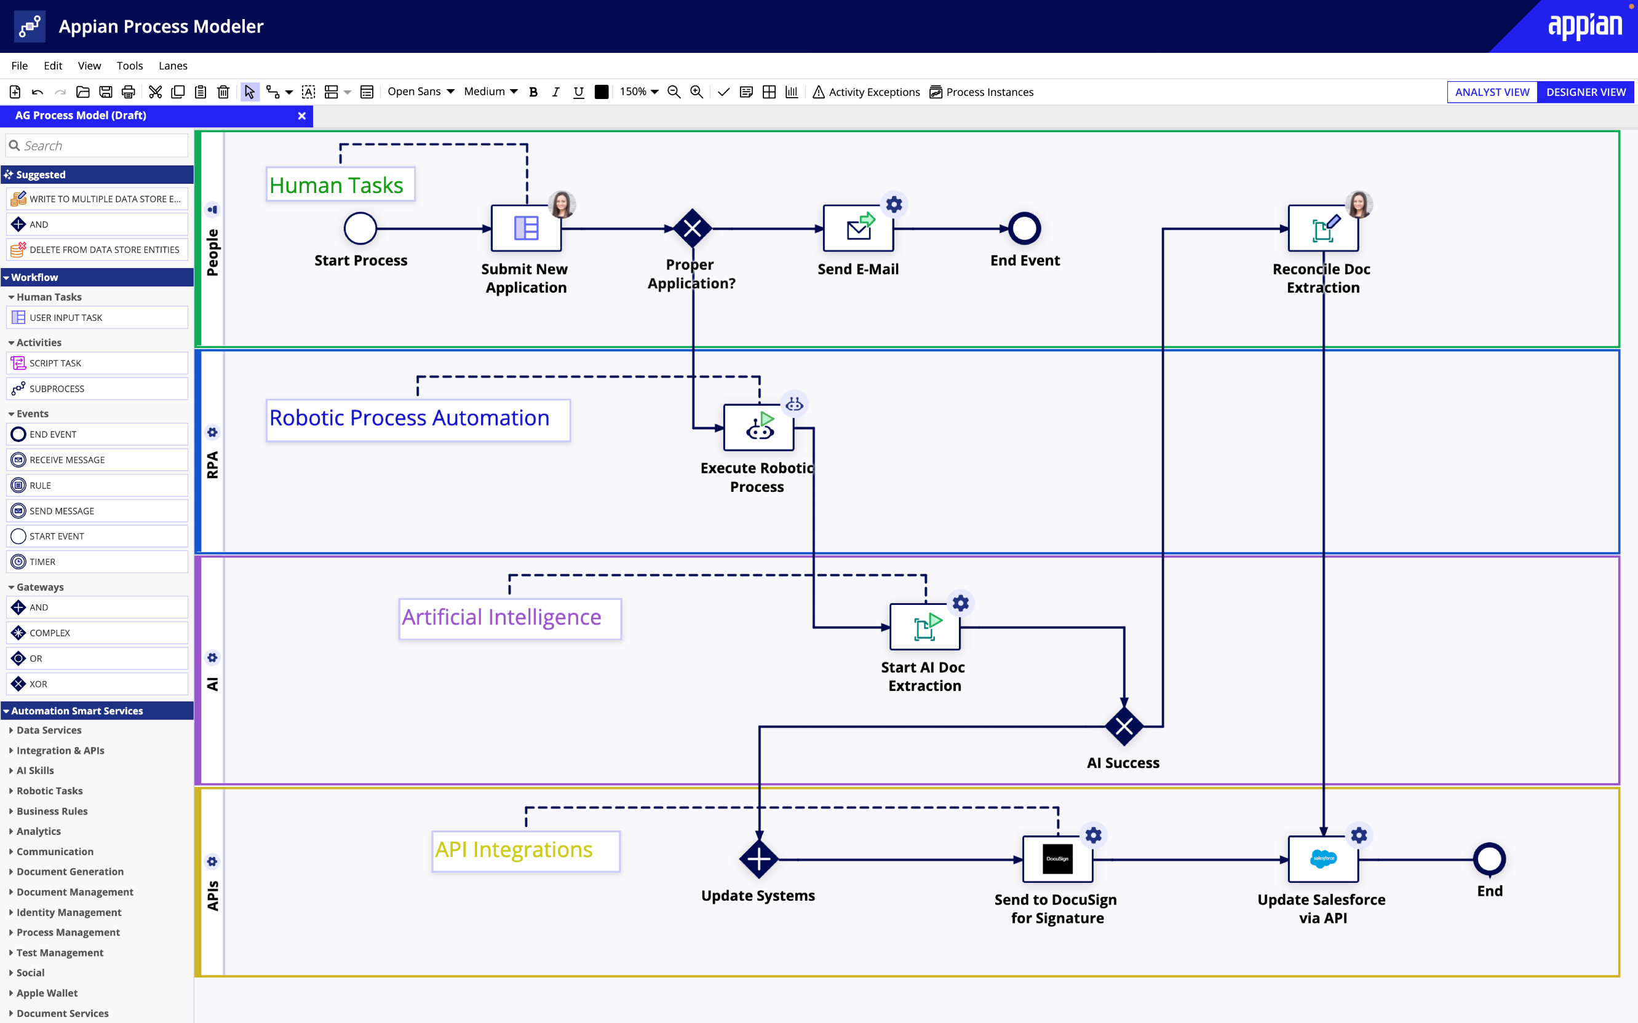Select the pointer selection tool
Image resolution: width=1638 pixels, height=1023 pixels.
click(250, 92)
